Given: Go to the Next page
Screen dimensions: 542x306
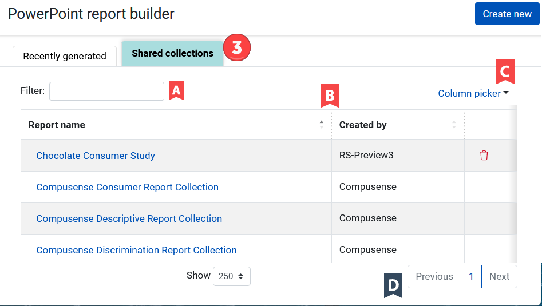Looking at the screenshot, I should coord(499,276).
